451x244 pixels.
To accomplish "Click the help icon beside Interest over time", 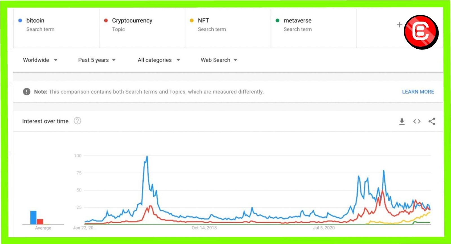I will (x=78, y=121).
